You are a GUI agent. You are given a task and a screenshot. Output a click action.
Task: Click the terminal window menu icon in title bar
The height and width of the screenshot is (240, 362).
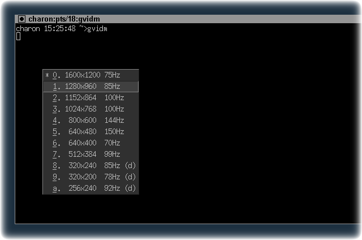pos(21,19)
